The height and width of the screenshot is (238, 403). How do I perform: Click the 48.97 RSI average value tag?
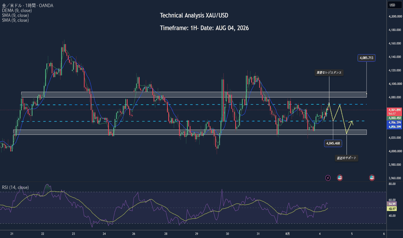[x=392, y=209]
